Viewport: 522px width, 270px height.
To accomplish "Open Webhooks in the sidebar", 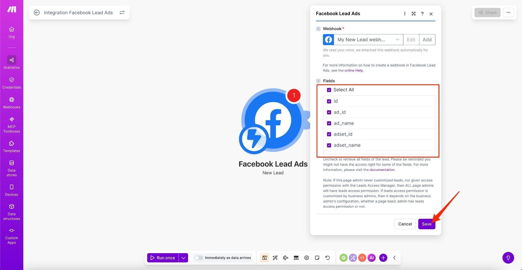I will [11, 103].
